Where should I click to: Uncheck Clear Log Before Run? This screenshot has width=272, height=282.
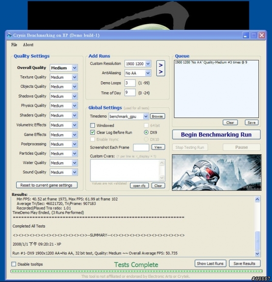[92, 132]
